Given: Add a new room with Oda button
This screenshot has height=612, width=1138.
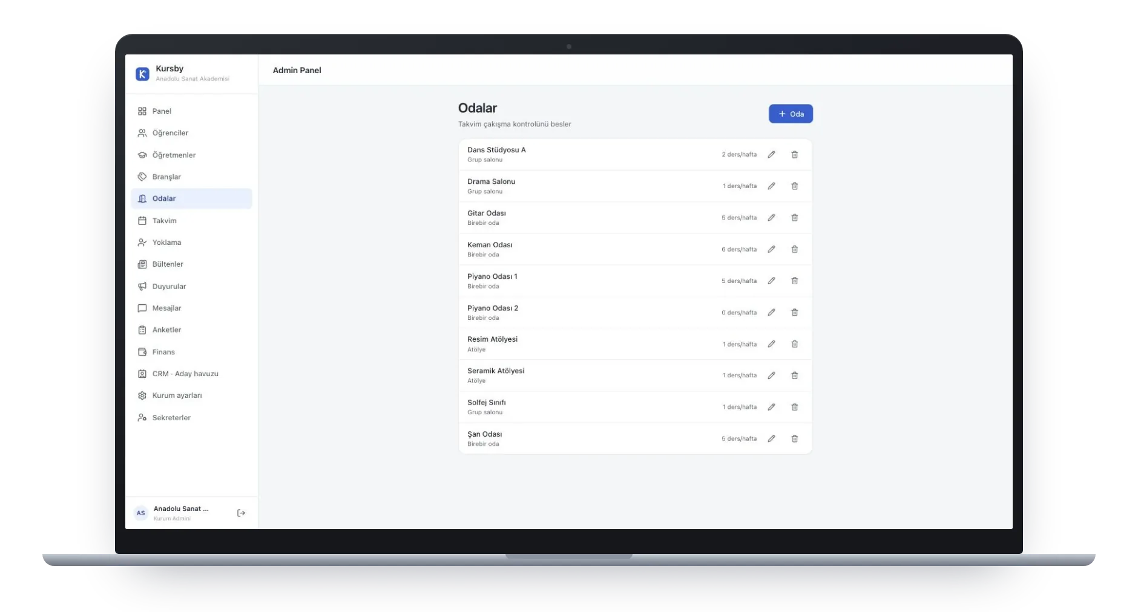Looking at the screenshot, I should click(x=791, y=114).
